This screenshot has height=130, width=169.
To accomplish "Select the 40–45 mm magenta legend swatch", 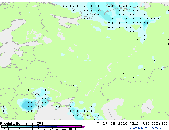I will coord(72,127).
